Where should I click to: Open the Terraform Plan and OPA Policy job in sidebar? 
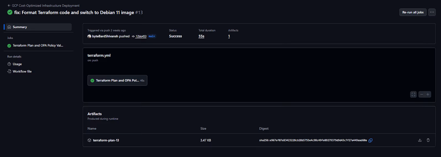[x=38, y=46]
